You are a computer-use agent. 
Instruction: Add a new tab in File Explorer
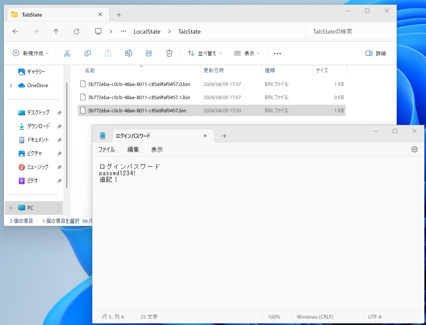(119, 14)
